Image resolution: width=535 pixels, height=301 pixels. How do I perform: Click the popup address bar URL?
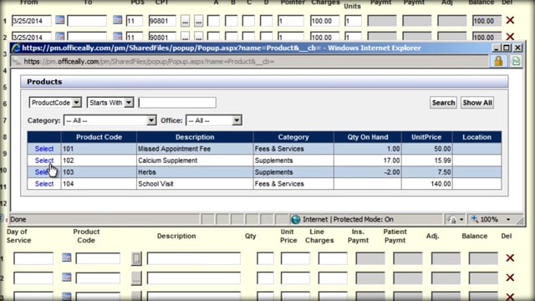(x=149, y=61)
